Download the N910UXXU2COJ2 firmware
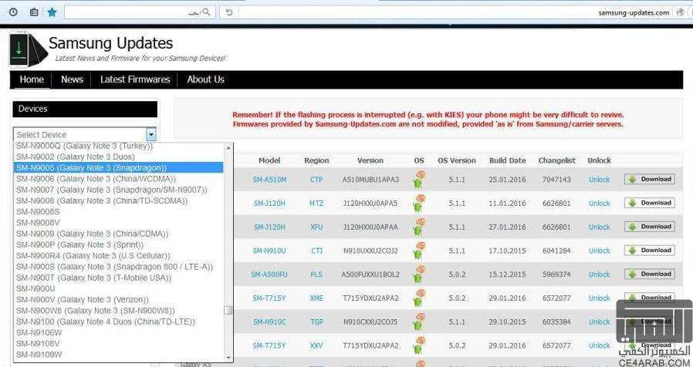The width and height of the screenshot is (693, 367). coord(649,251)
